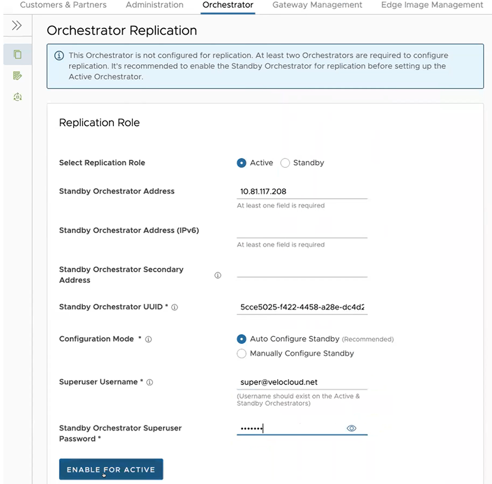
Task: Select the Active replication role
Action: click(x=242, y=163)
